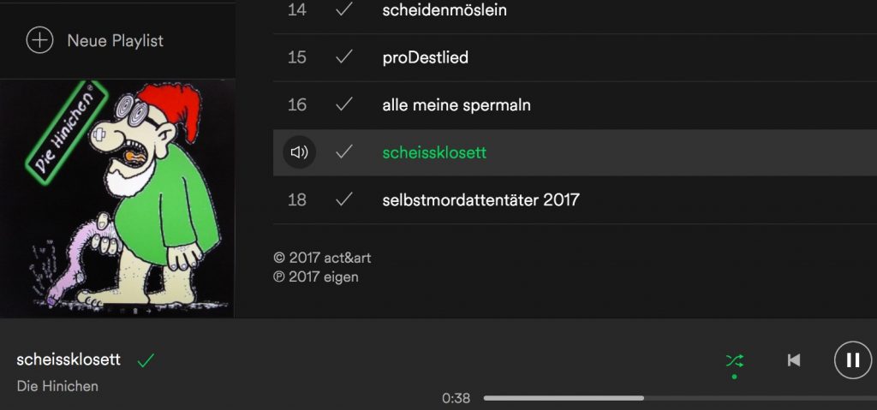Toggle saved checkmark on highlighted scheissklosett row
The width and height of the screenshot is (877, 410).
point(344,152)
